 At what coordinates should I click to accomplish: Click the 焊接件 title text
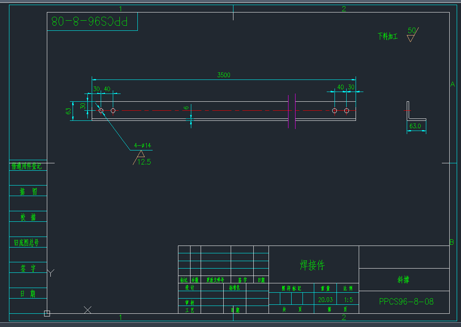point(312,265)
